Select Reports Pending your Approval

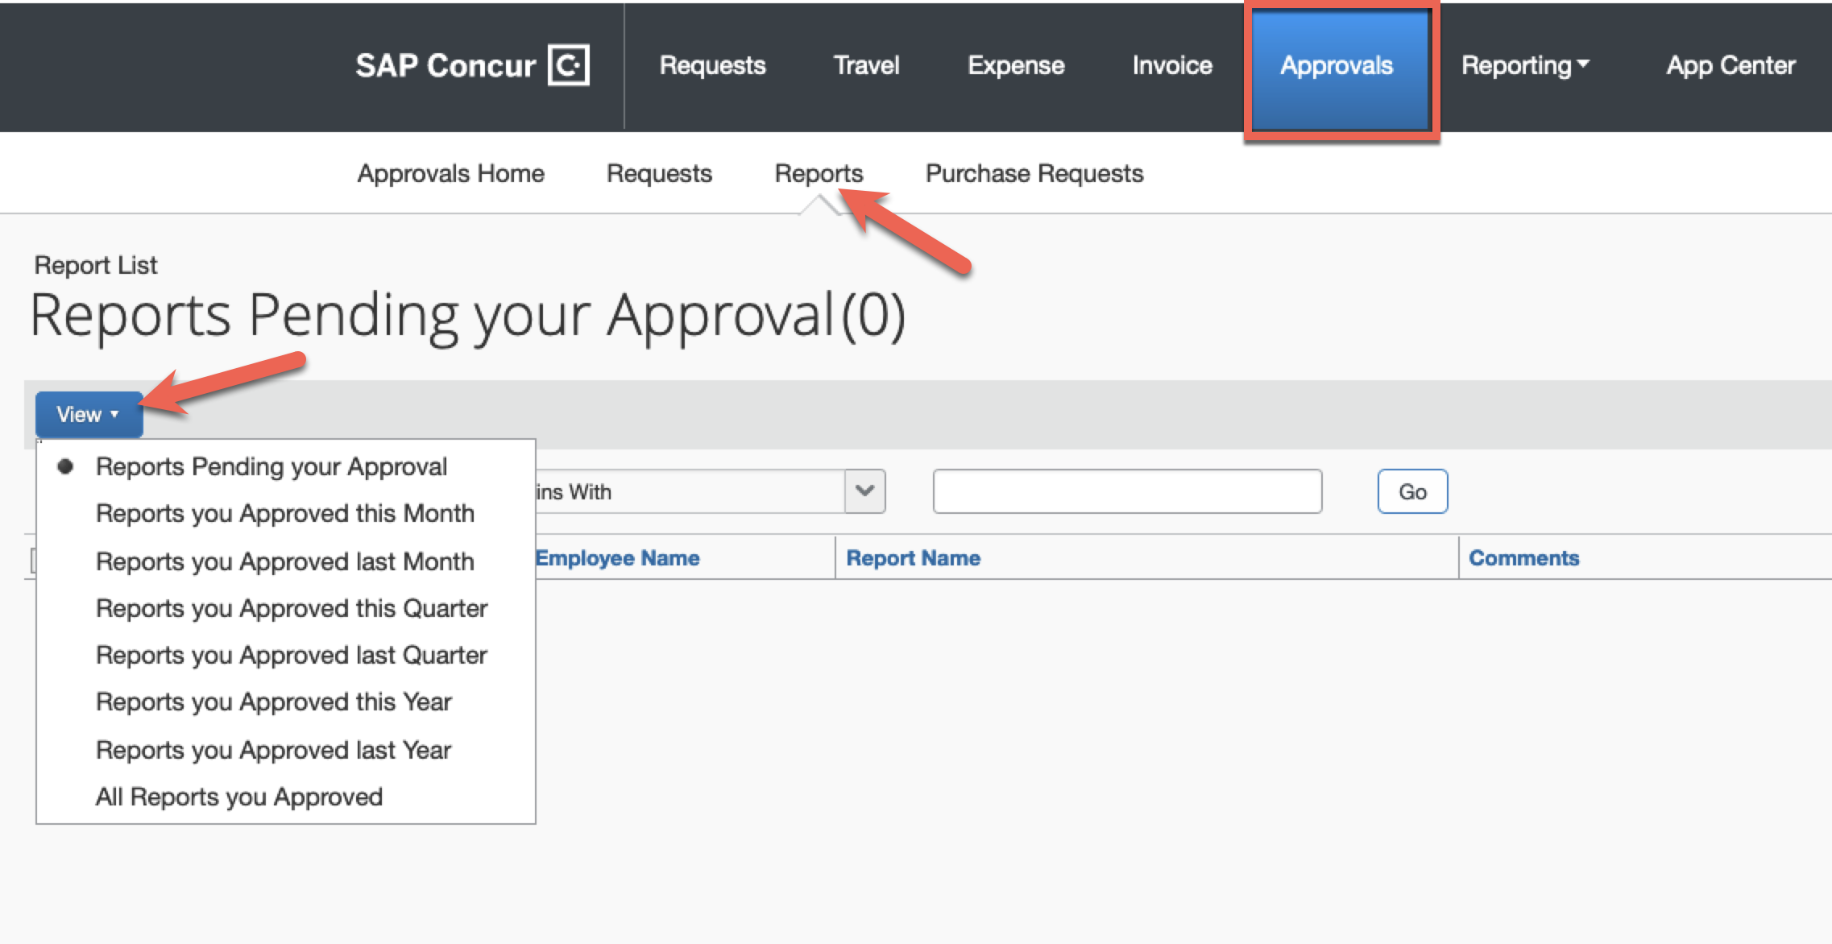271,466
